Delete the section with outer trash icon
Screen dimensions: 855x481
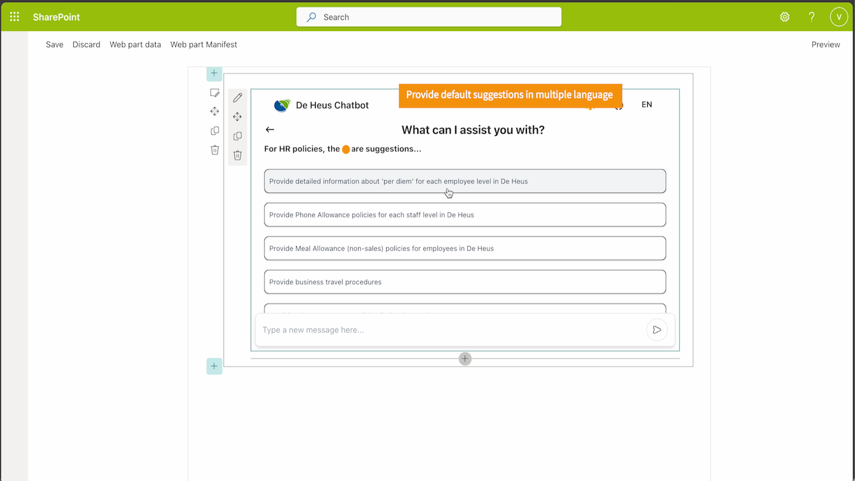point(214,150)
